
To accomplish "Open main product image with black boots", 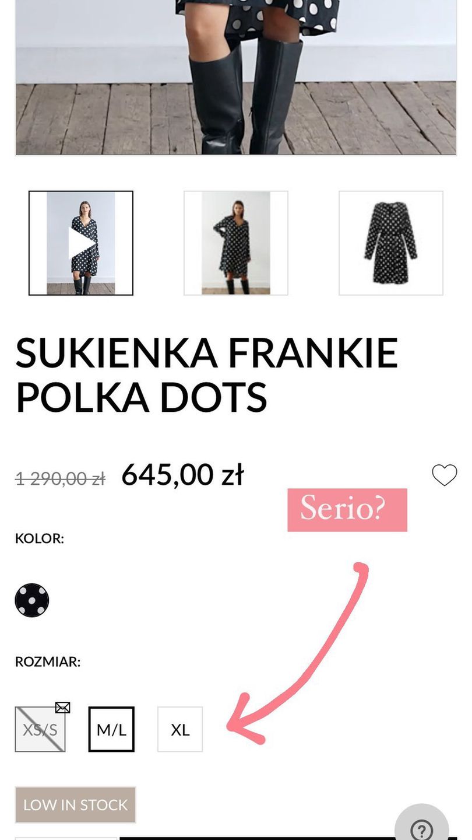I will [236, 76].
